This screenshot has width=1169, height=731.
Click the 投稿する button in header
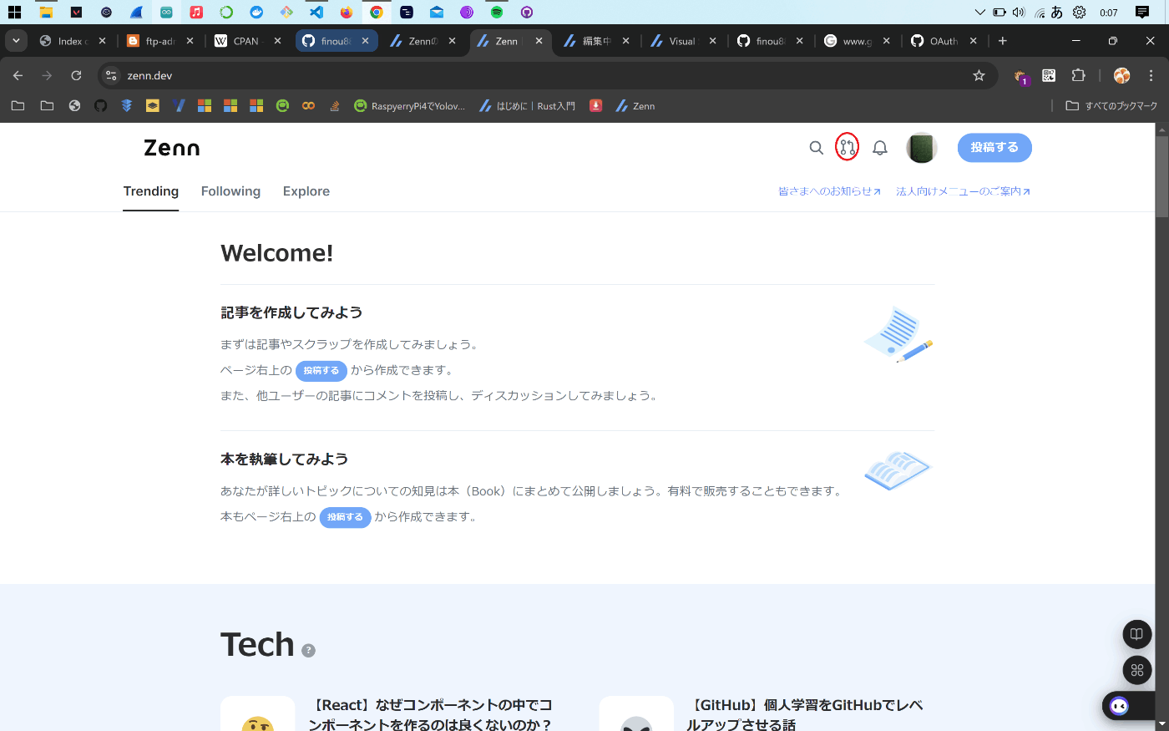994,148
